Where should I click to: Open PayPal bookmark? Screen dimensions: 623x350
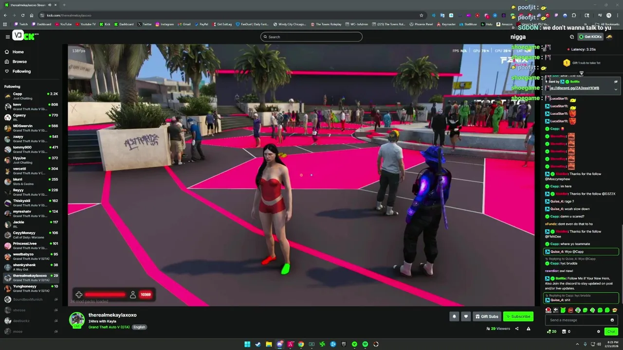tap(201, 24)
